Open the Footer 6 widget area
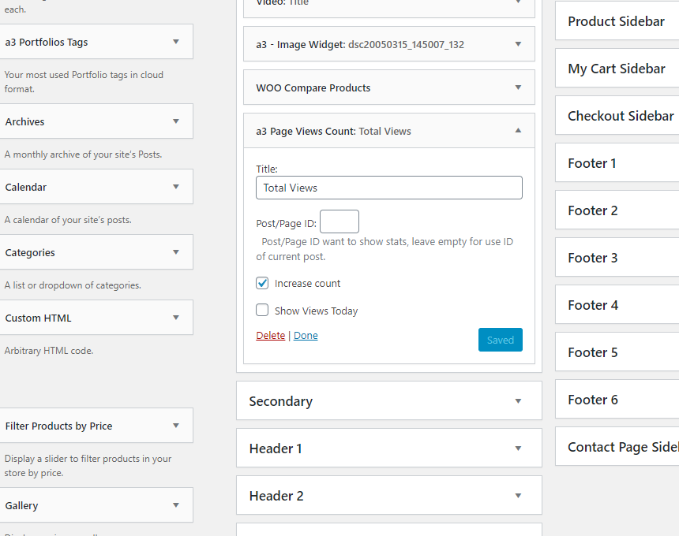This screenshot has height=536, width=679. [x=617, y=400]
